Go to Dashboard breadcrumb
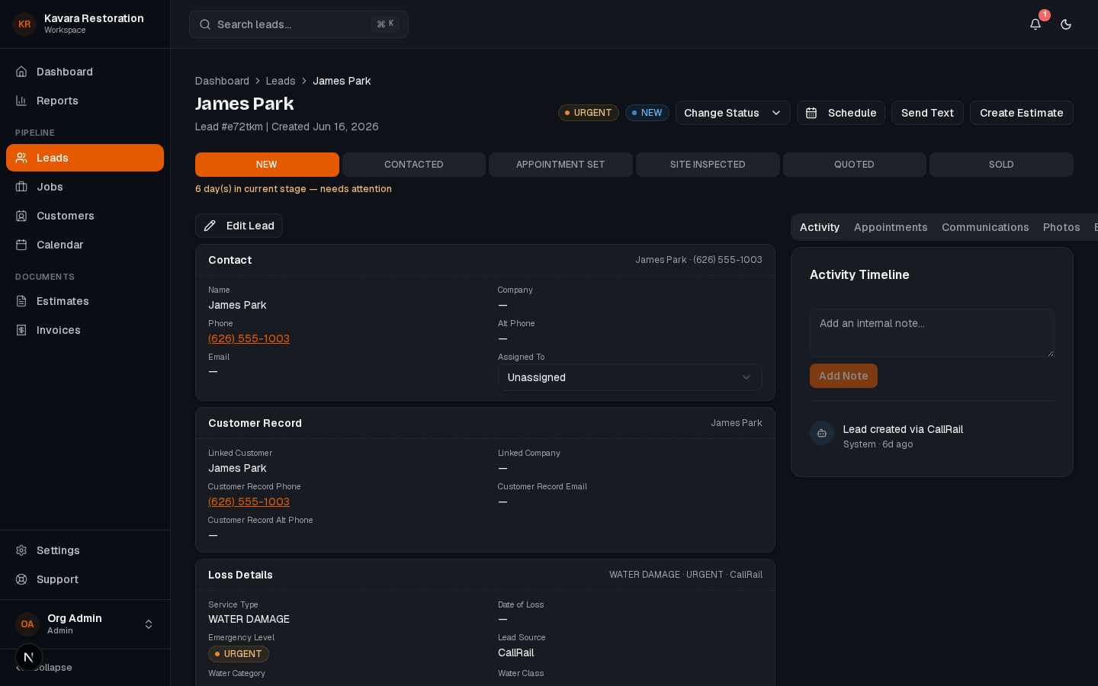Screen dimensions: 1098x686 pos(222,81)
